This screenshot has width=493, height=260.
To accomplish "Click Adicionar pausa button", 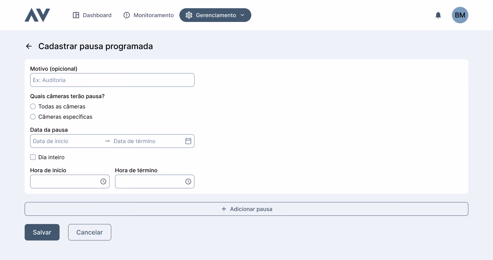I will 246,209.
